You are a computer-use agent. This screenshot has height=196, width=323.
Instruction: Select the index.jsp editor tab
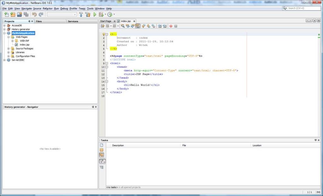[x=126, y=21]
